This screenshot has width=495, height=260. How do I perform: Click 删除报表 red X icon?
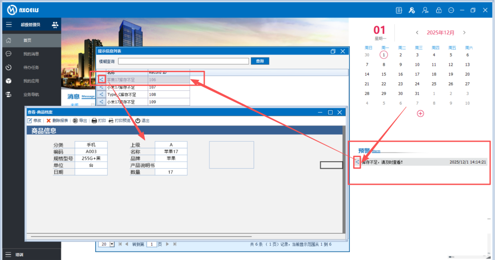[x=49, y=121]
